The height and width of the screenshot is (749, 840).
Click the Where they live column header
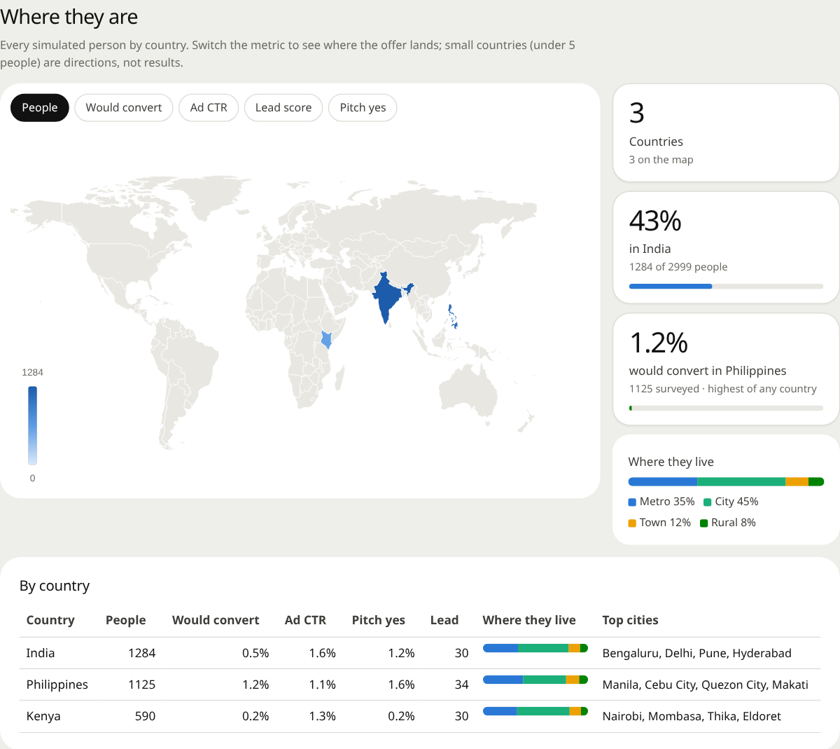pyautogui.click(x=529, y=620)
